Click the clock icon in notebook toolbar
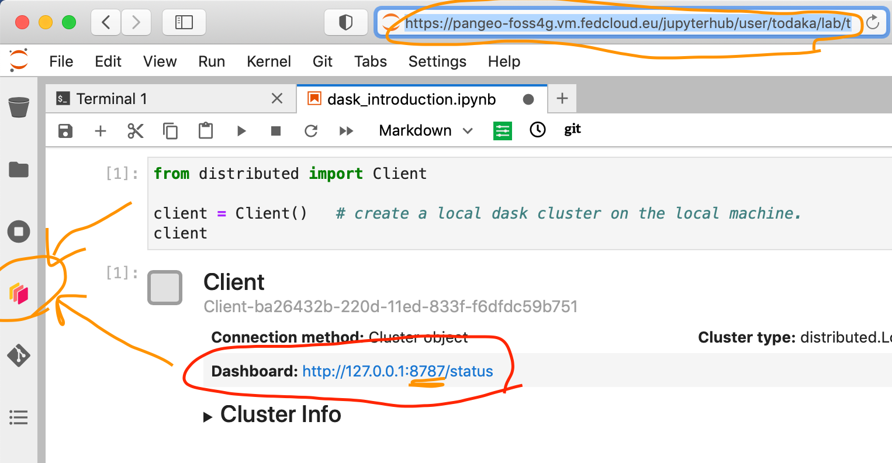This screenshot has width=892, height=463. (538, 130)
